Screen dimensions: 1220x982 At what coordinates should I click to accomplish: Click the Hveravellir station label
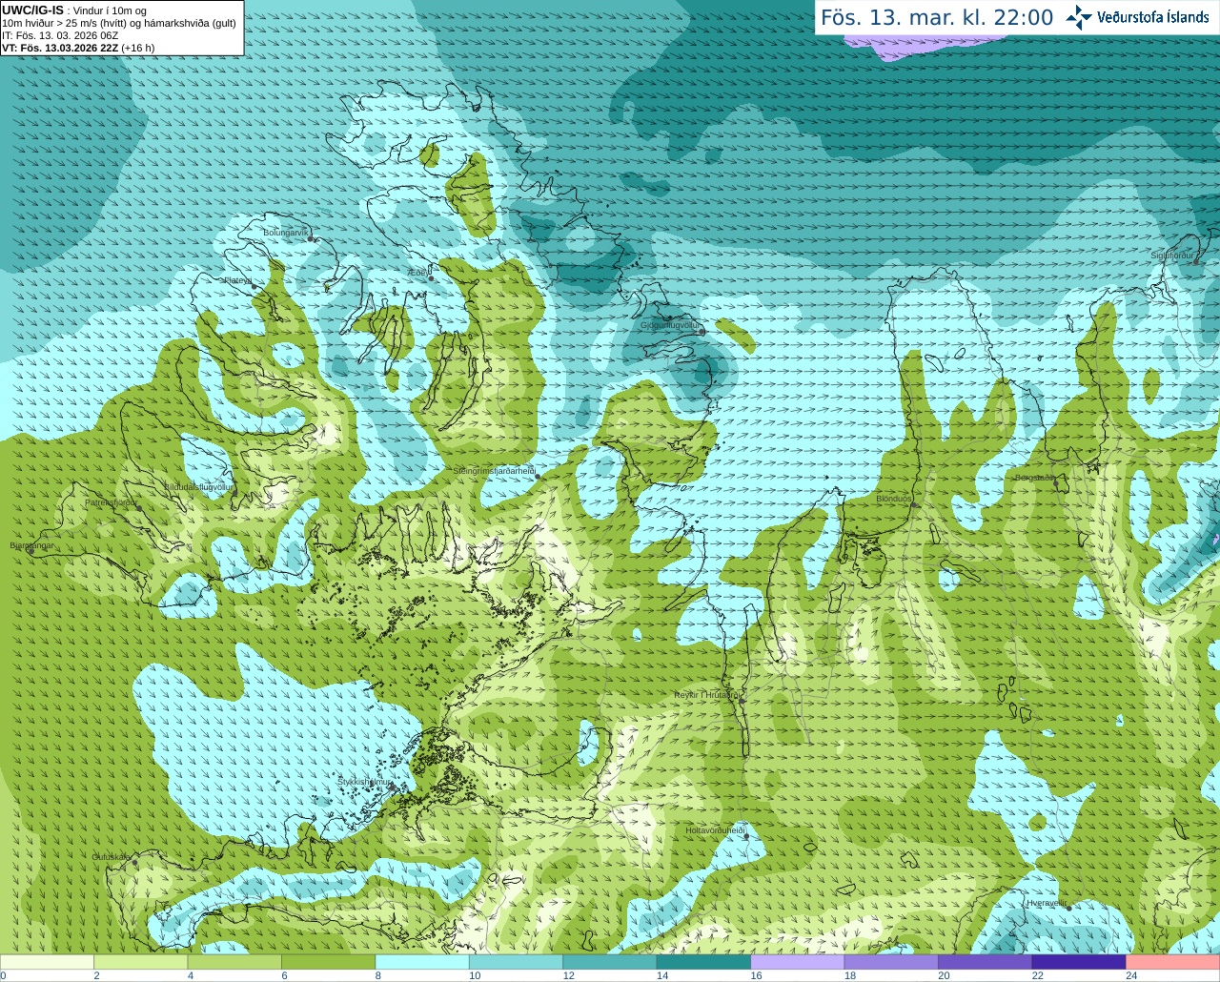point(1047,902)
